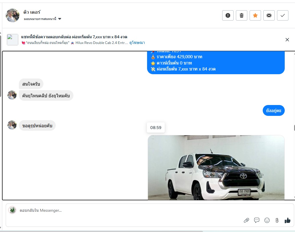Click sender avatar beside คันยุไหนคลิป message
The width and height of the screenshot is (295, 232).
(12, 95)
